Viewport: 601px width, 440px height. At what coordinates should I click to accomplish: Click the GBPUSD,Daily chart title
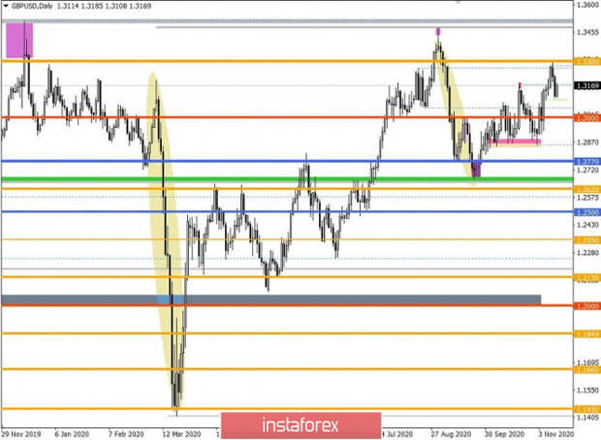click(x=32, y=6)
